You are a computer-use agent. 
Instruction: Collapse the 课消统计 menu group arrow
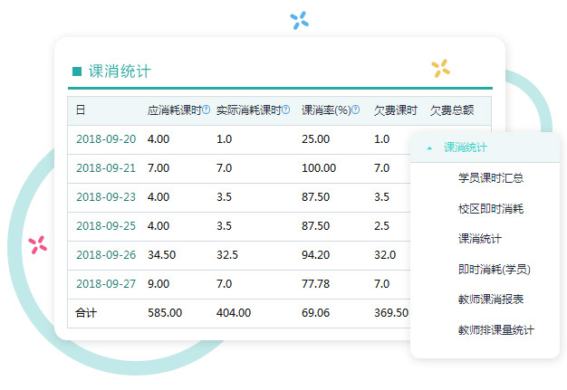coord(429,147)
